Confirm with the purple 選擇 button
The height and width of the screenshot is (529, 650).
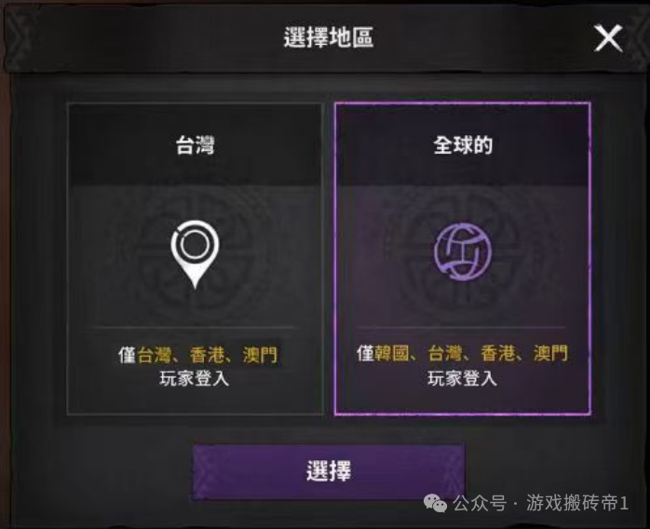click(x=329, y=471)
